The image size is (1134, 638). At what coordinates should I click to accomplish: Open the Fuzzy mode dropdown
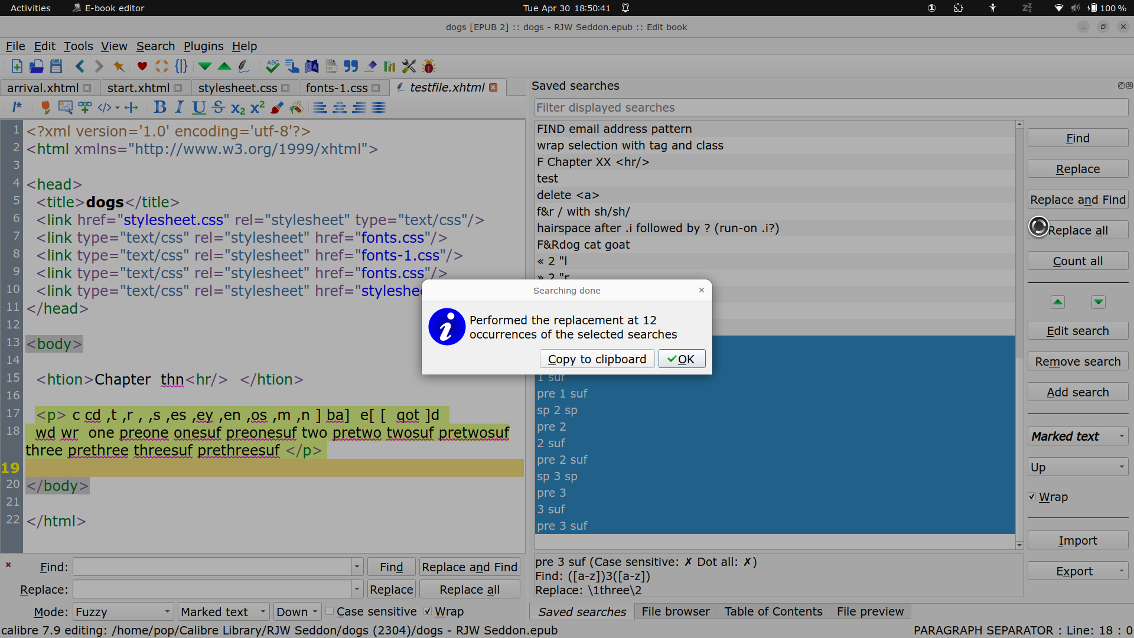[x=123, y=612]
